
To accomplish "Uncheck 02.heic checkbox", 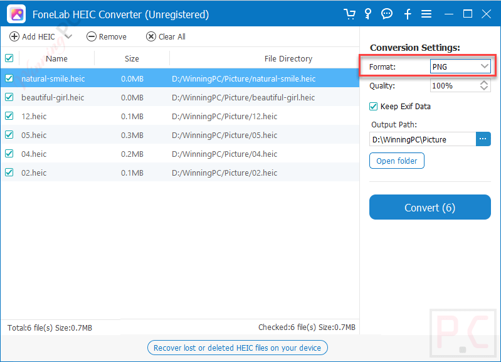I will [9, 173].
